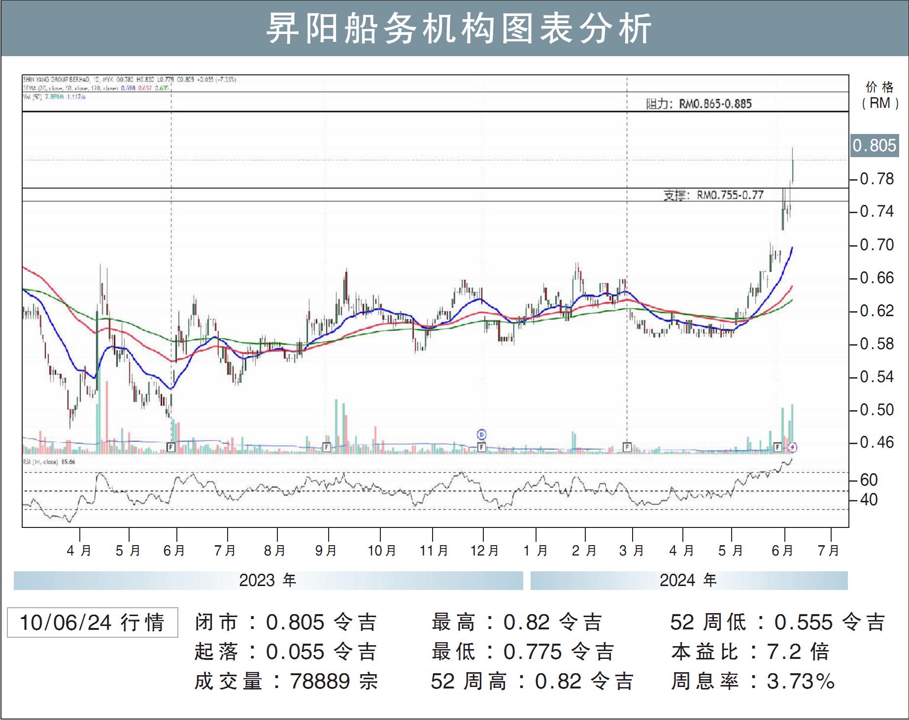
Task: Click the 0.58 price axis label
Action: [x=877, y=344]
